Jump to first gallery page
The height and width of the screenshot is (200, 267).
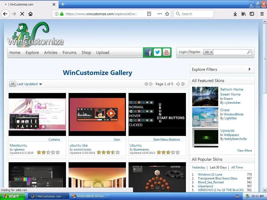point(146,84)
